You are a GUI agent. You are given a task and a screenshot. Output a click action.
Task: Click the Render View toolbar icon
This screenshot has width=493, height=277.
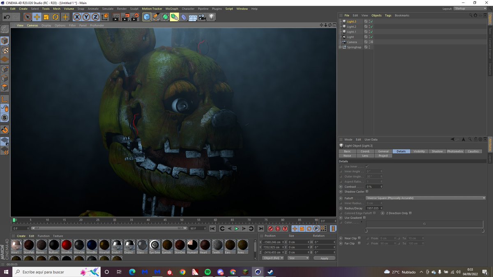pos(115,16)
